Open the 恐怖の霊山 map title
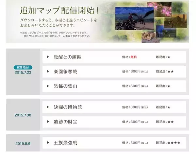This screenshot has height=154, width=196. 65,86
